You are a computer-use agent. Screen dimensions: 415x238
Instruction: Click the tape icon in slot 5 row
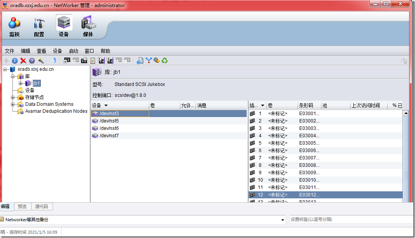click(x=253, y=143)
